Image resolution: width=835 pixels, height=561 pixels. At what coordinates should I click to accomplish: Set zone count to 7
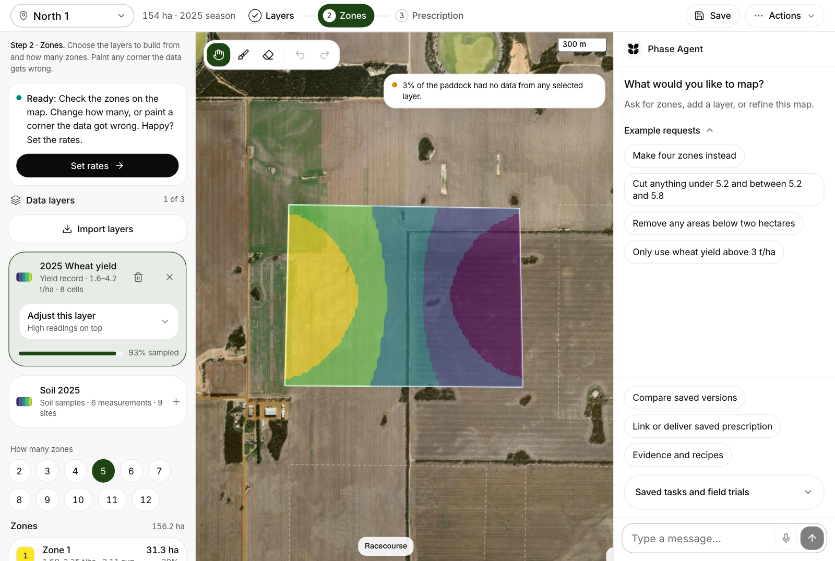(x=159, y=471)
